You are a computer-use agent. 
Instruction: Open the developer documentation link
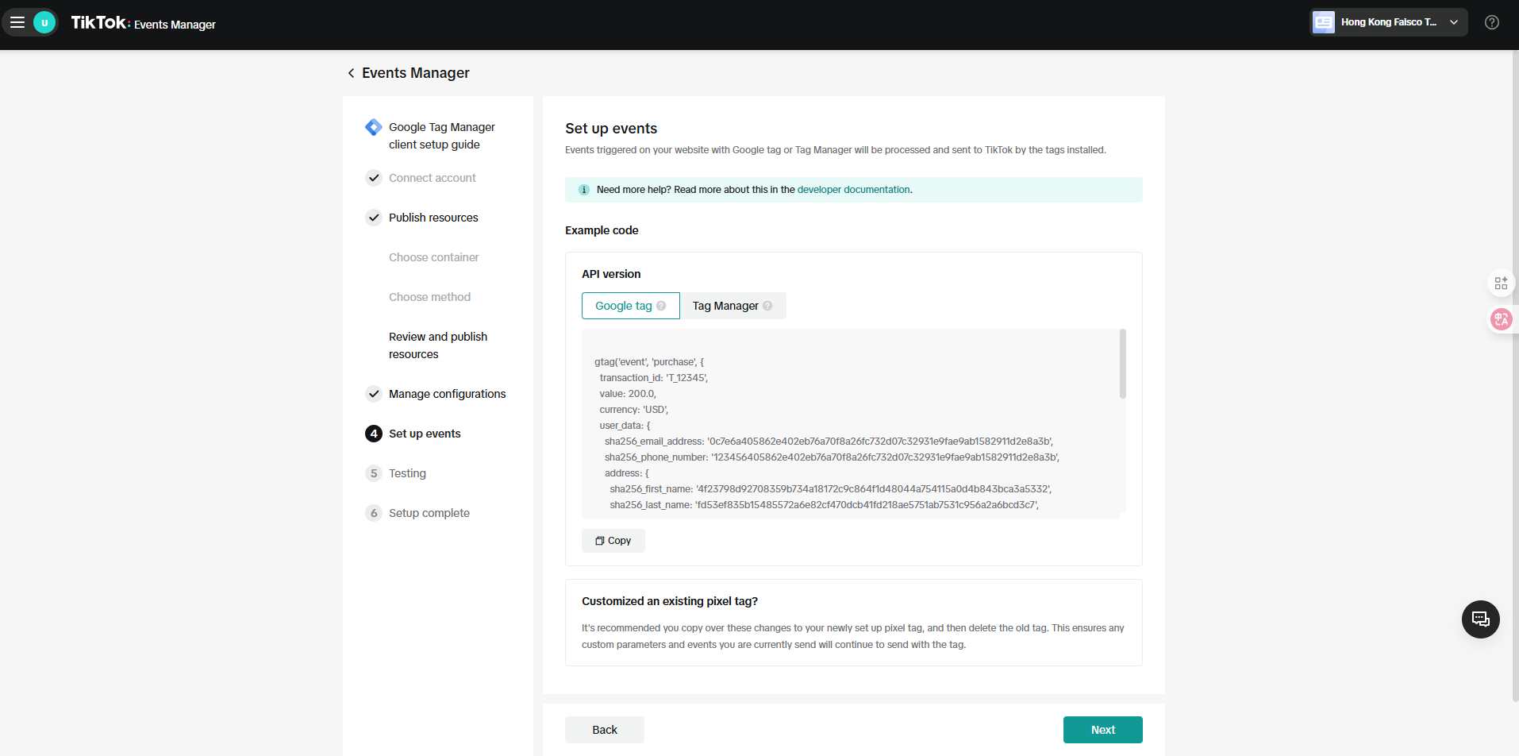853,190
